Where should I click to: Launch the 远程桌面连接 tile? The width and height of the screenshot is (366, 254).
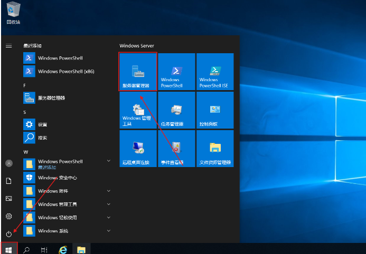click(x=138, y=149)
